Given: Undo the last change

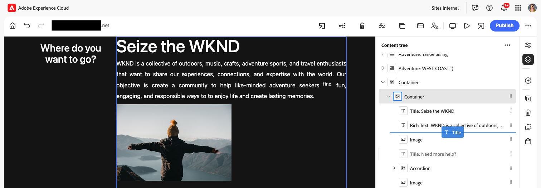Looking at the screenshot, I should coord(27,26).
